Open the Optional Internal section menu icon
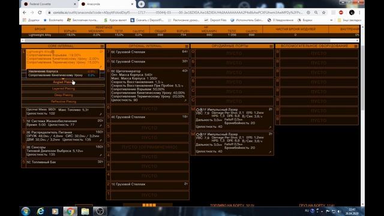 pos(187,46)
